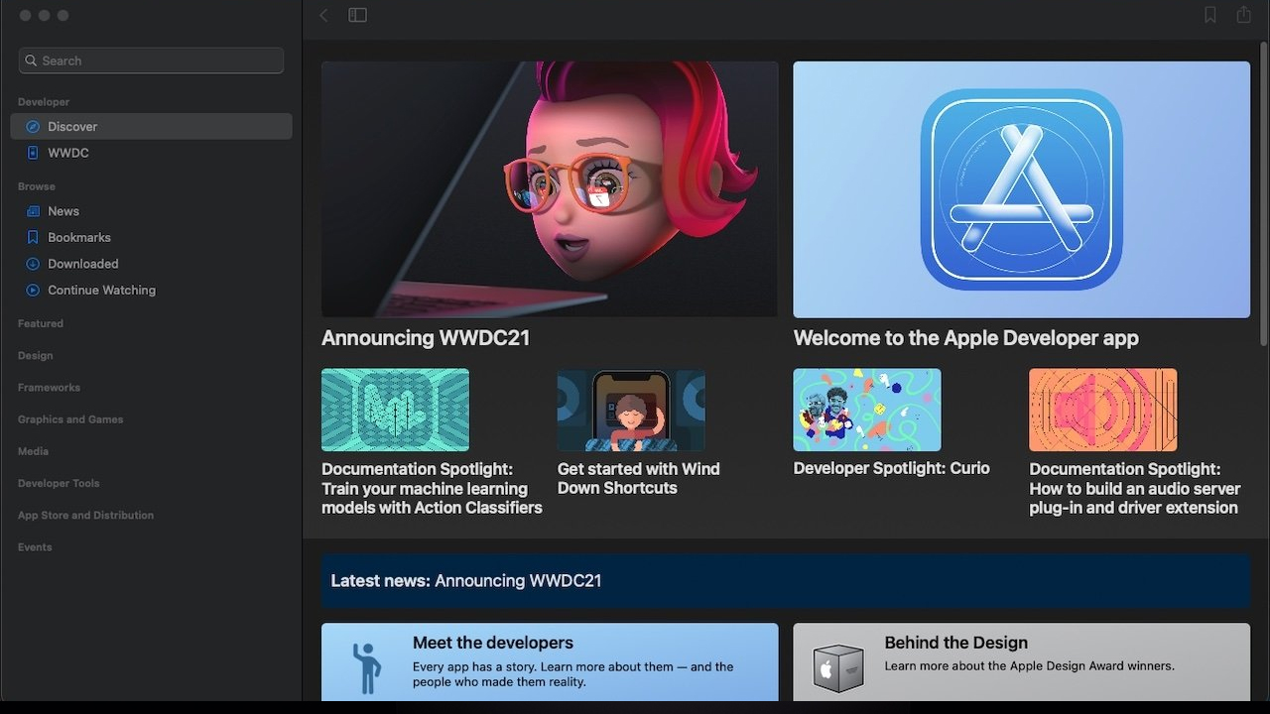1270x714 pixels.
Task: Click the bookmark icon in the toolbar
Action: [x=1209, y=15]
